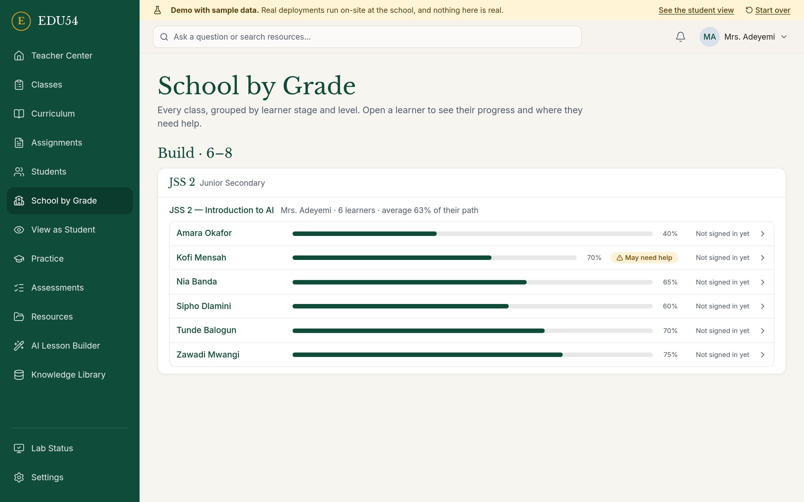The image size is (804, 502).
Task: Click the View as Student eye icon
Action: point(19,230)
